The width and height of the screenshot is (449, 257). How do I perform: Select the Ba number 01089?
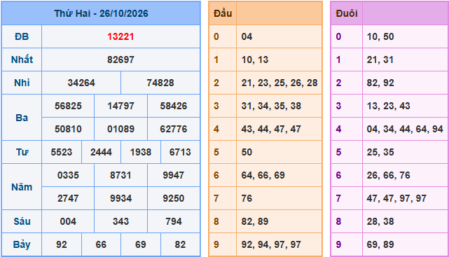click(121, 129)
